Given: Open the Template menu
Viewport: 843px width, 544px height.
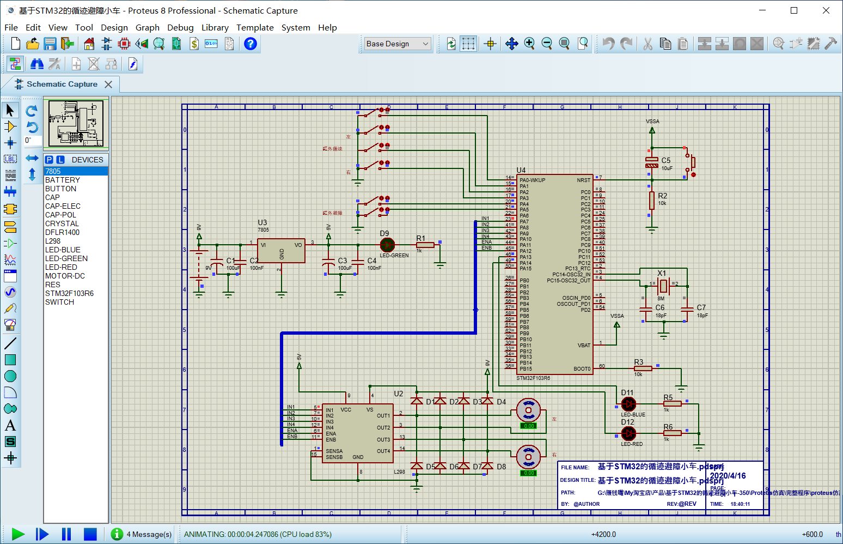Looking at the screenshot, I should (x=255, y=27).
